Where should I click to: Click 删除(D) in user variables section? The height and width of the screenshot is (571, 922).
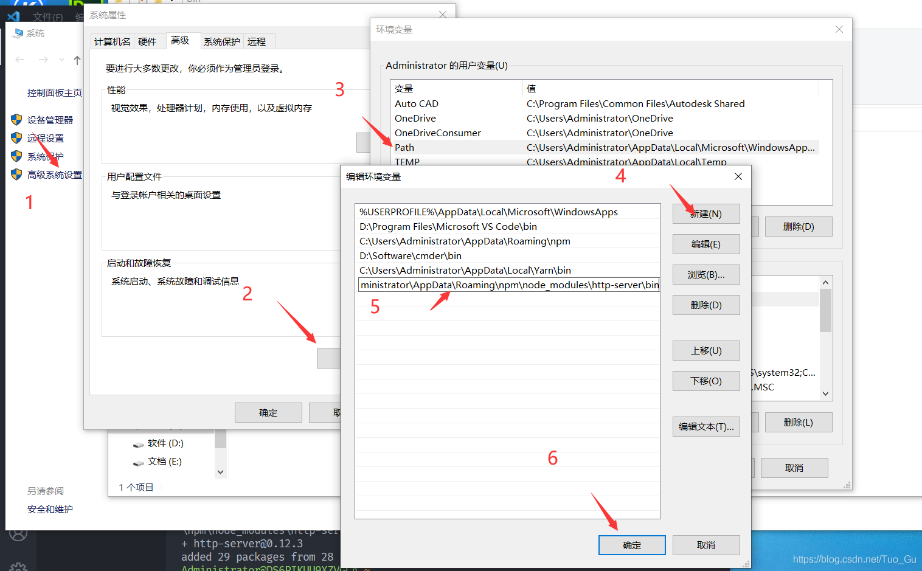pos(799,227)
